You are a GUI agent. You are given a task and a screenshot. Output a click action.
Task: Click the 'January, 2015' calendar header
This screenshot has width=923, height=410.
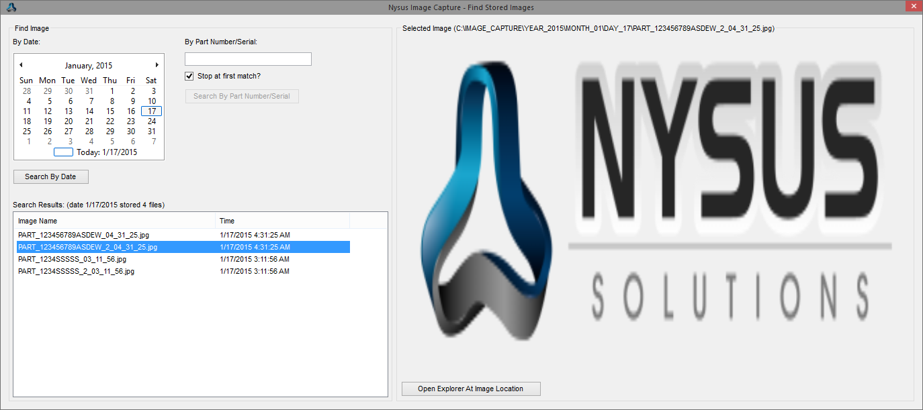[89, 66]
